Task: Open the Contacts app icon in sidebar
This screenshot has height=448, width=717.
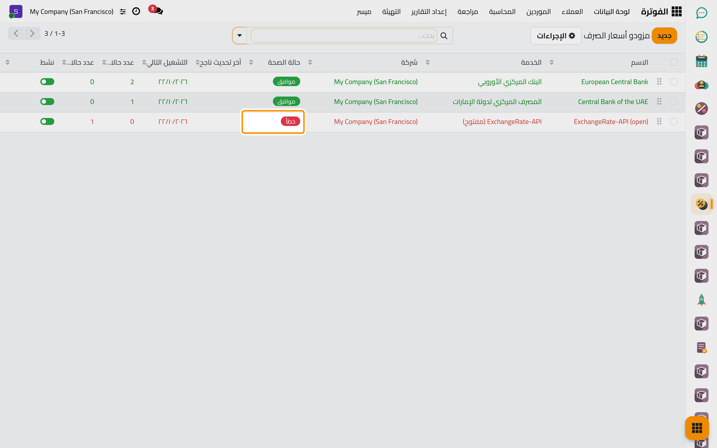Action: tap(701, 85)
